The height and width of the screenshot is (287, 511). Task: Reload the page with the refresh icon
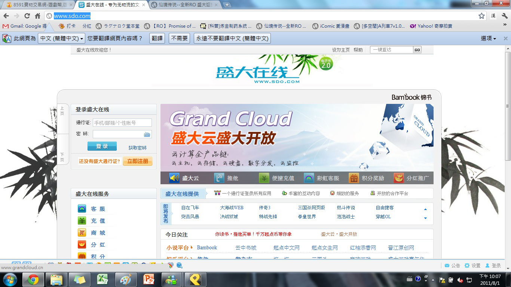click(x=27, y=16)
